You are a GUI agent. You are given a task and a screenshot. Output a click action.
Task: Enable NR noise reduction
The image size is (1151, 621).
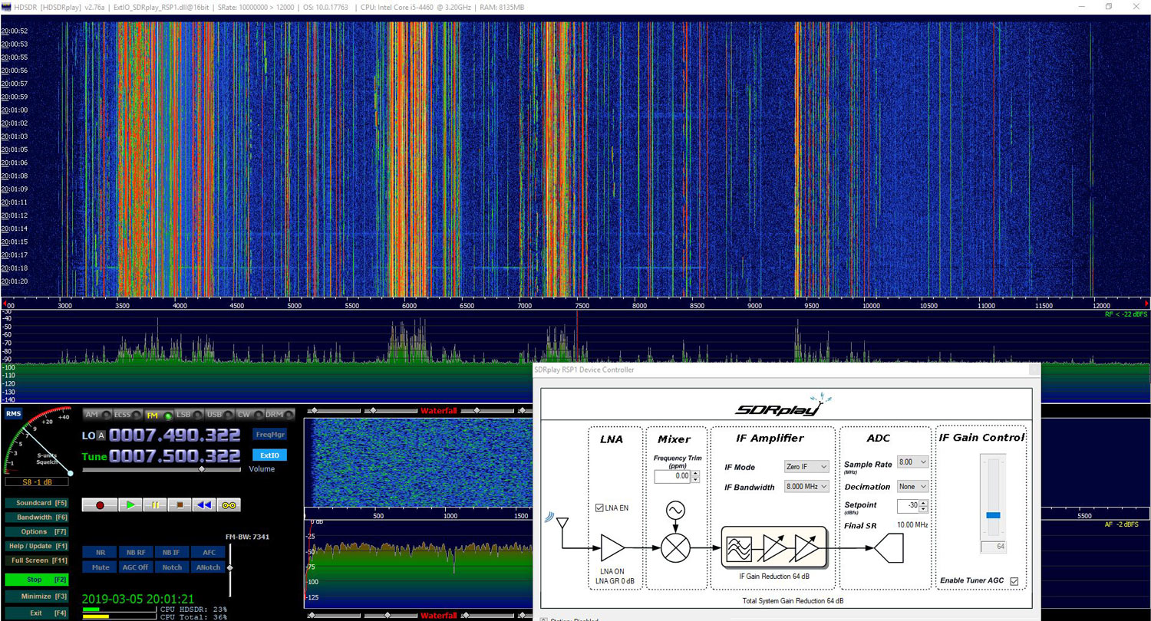(x=100, y=552)
